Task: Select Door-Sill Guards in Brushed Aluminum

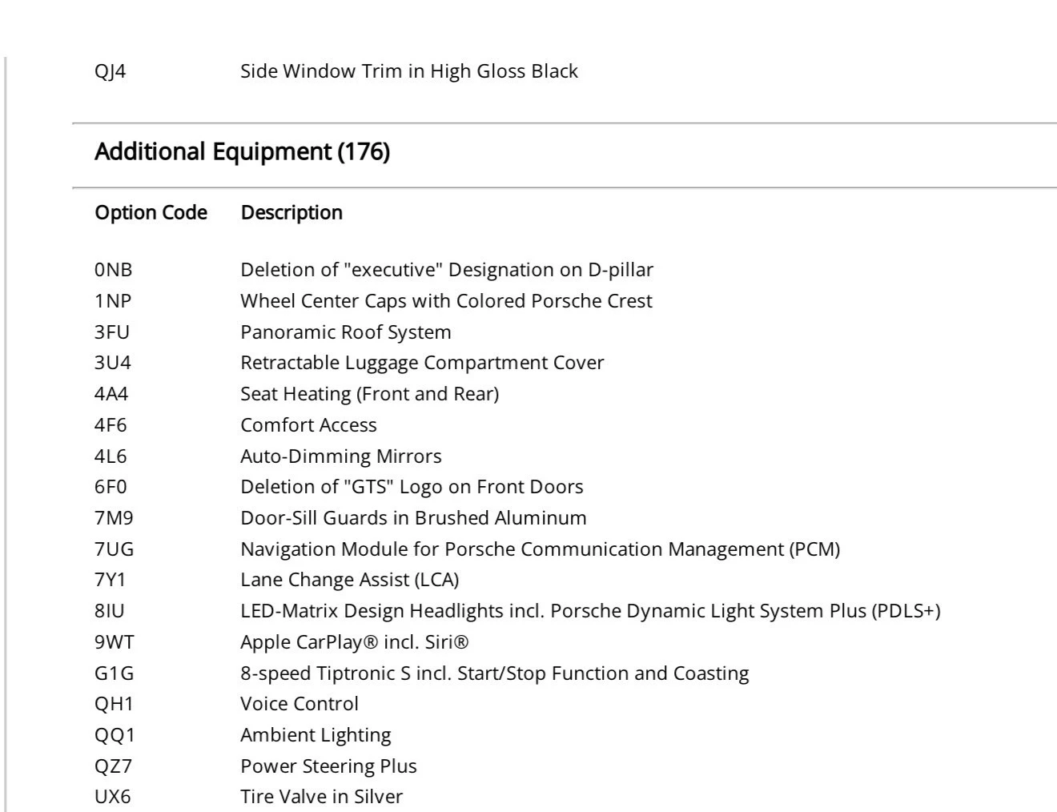Action: pyautogui.click(x=413, y=518)
